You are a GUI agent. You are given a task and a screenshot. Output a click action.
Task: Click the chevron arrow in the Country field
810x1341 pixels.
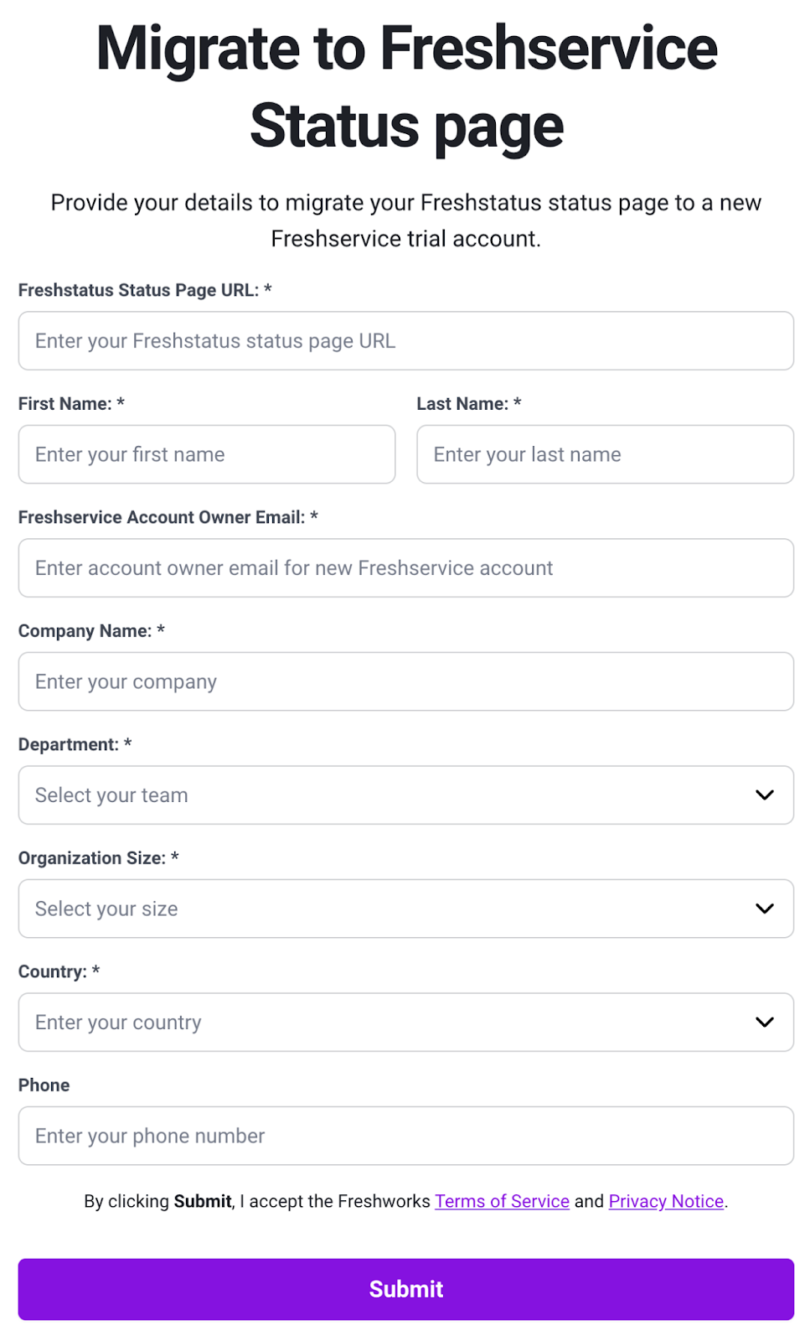[x=764, y=1022]
